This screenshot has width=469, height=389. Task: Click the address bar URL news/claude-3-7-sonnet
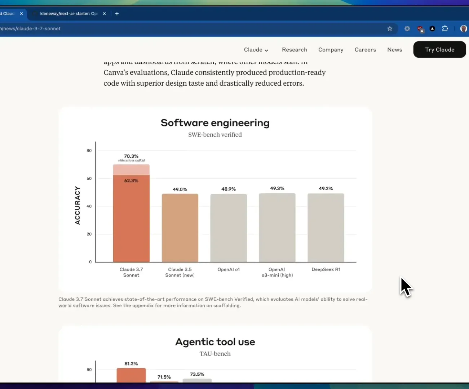click(x=31, y=29)
